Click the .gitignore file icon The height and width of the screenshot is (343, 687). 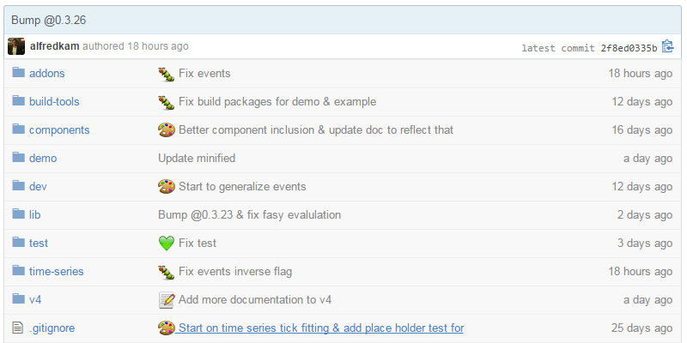(18, 328)
